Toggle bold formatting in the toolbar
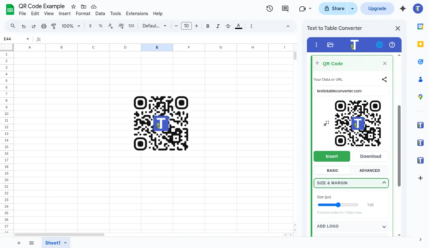 (208, 26)
